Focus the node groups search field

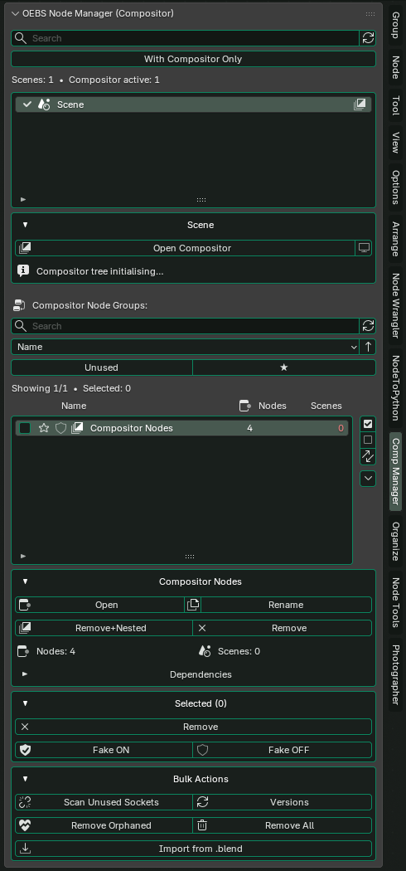click(186, 325)
